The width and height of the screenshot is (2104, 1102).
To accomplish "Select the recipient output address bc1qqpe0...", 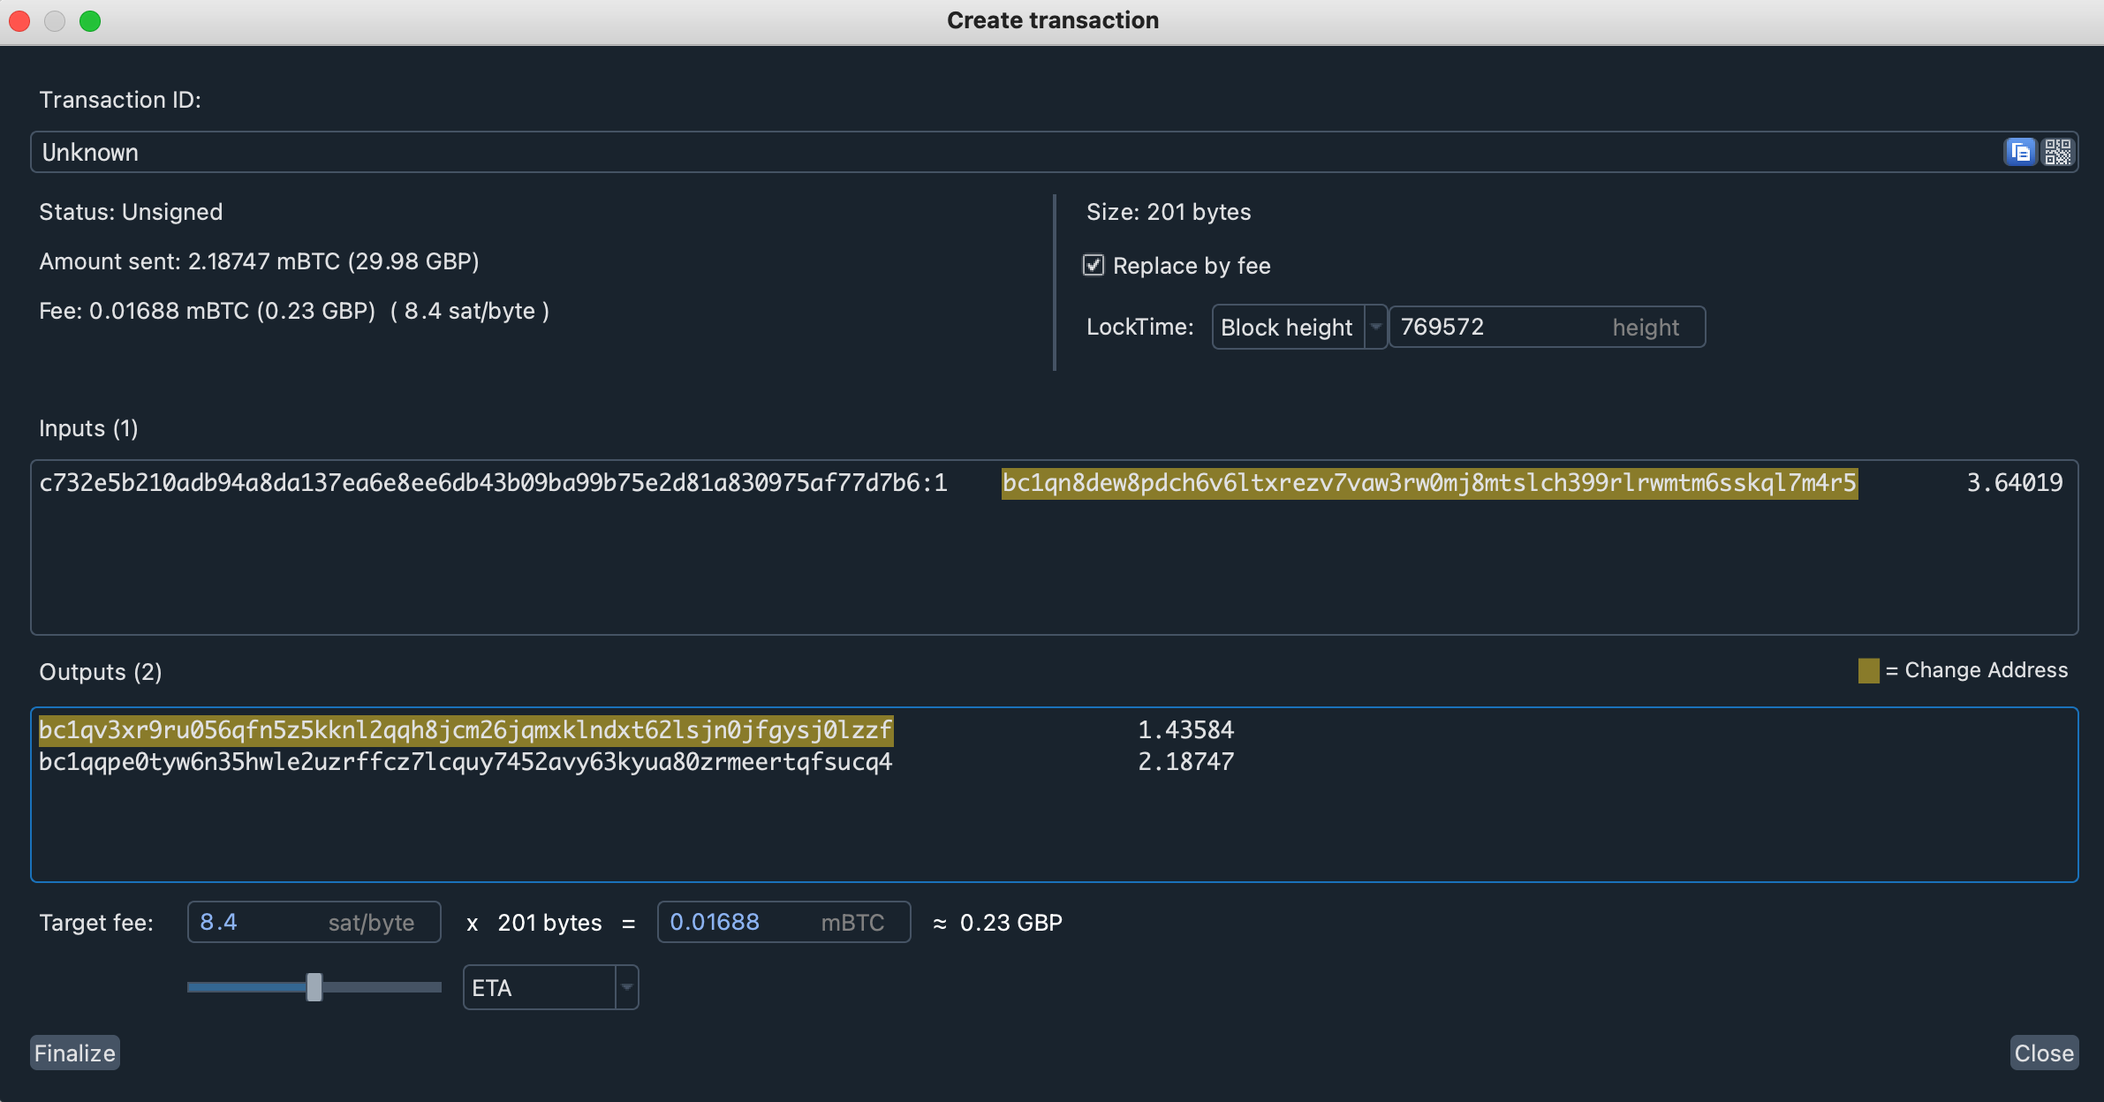I will [x=465, y=762].
